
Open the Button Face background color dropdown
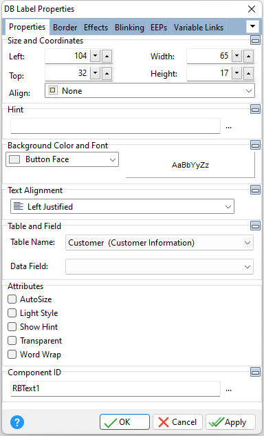[x=63, y=159]
